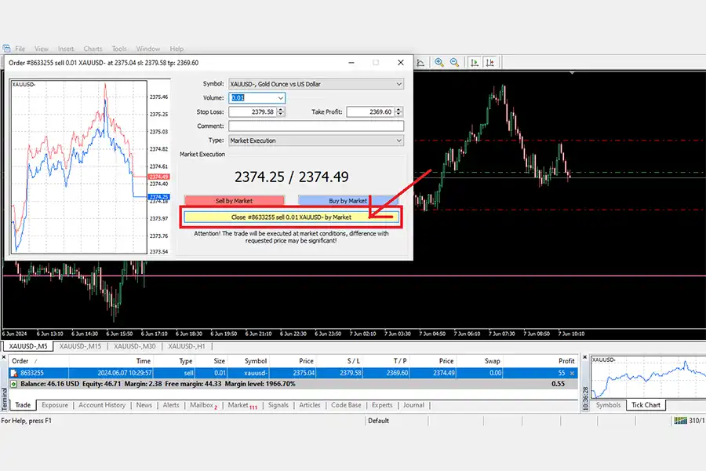This screenshot has height=471, width=706.
Task: Open the Charts menu
Action: [x=93, y=49]
